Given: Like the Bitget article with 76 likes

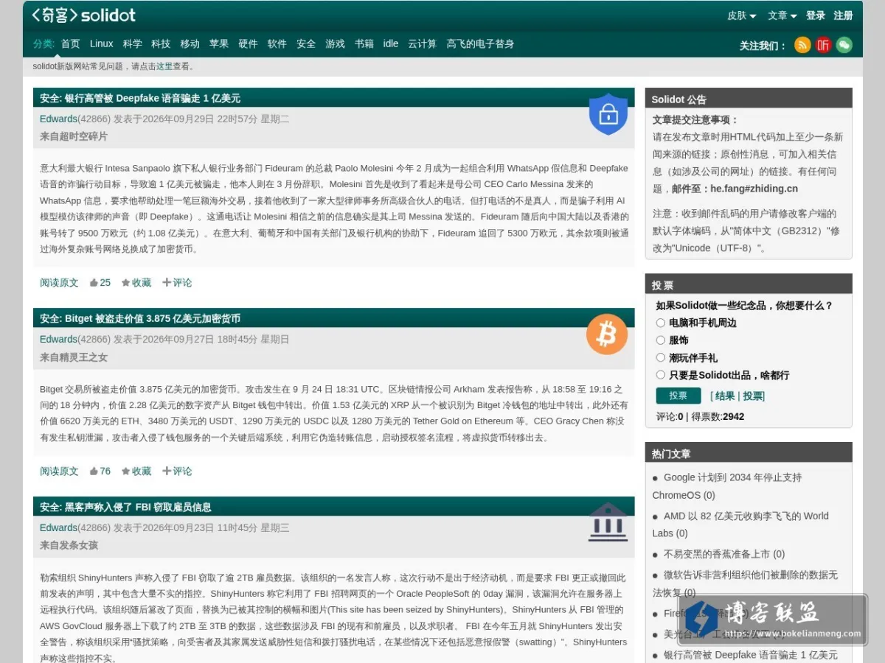Looking at the screenshot, I should tap(100, 471).
